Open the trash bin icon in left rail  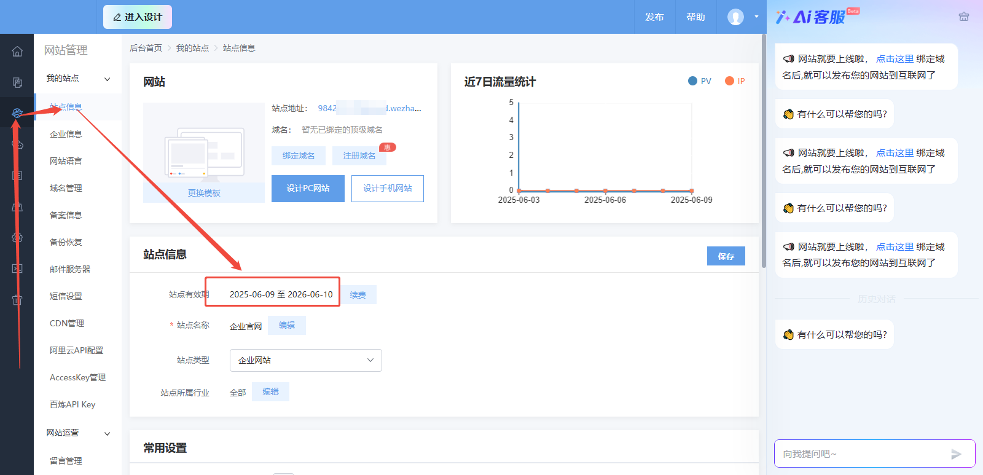(x=17, y=300)
